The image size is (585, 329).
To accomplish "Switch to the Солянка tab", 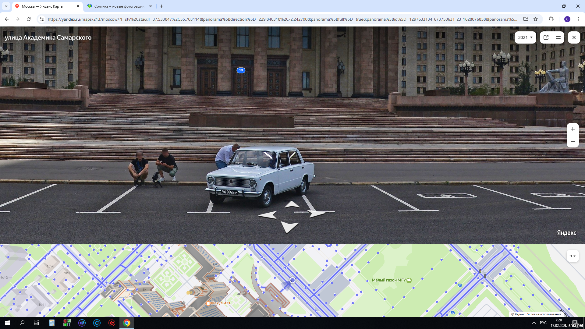I will [x=119, y=6].
